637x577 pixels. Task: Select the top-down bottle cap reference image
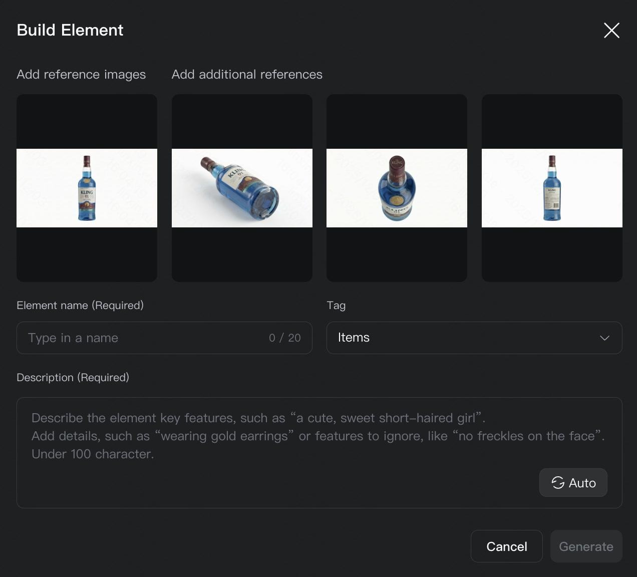point(397,188)
